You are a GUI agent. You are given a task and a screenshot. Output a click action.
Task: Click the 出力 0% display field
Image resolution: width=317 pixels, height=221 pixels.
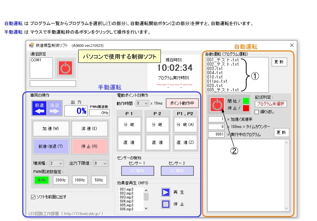point(76,111)
